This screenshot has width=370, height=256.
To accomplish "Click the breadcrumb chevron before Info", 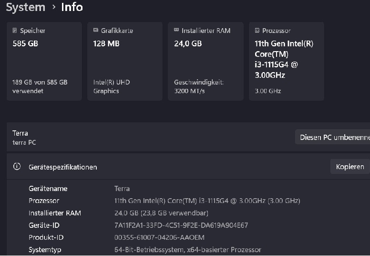I will point(54,7).
